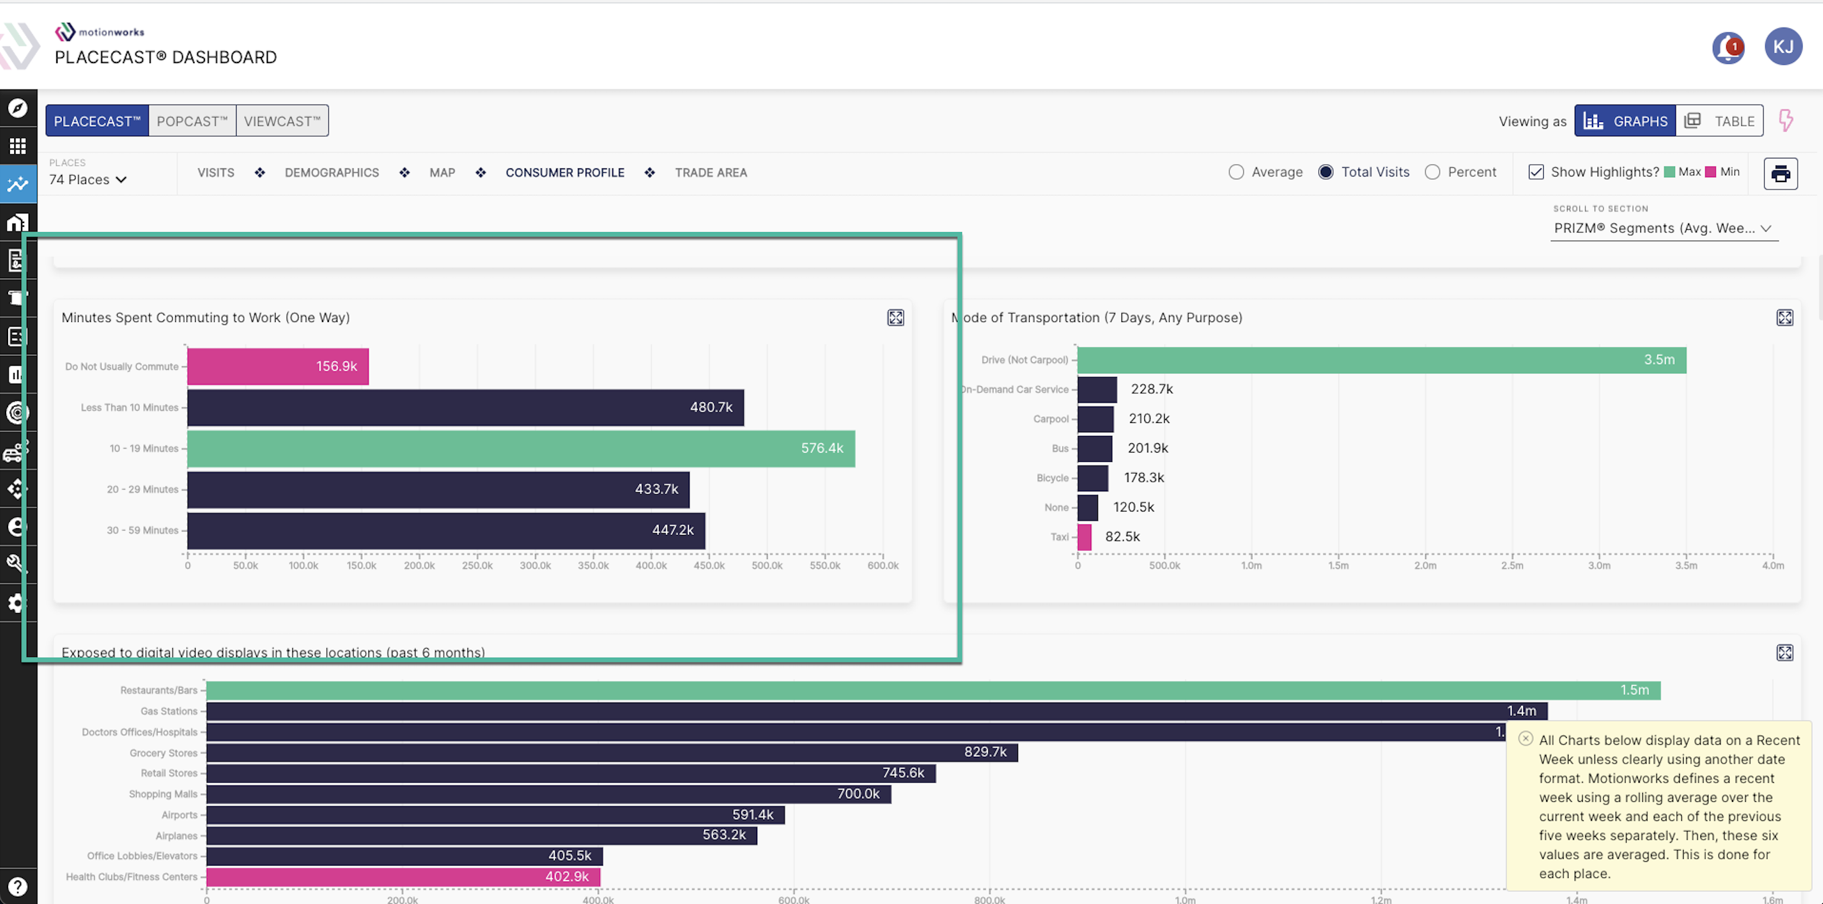Click the Drive (Not Carpool) green bar
The image size is (1823, 904).
click(1381, 360)
